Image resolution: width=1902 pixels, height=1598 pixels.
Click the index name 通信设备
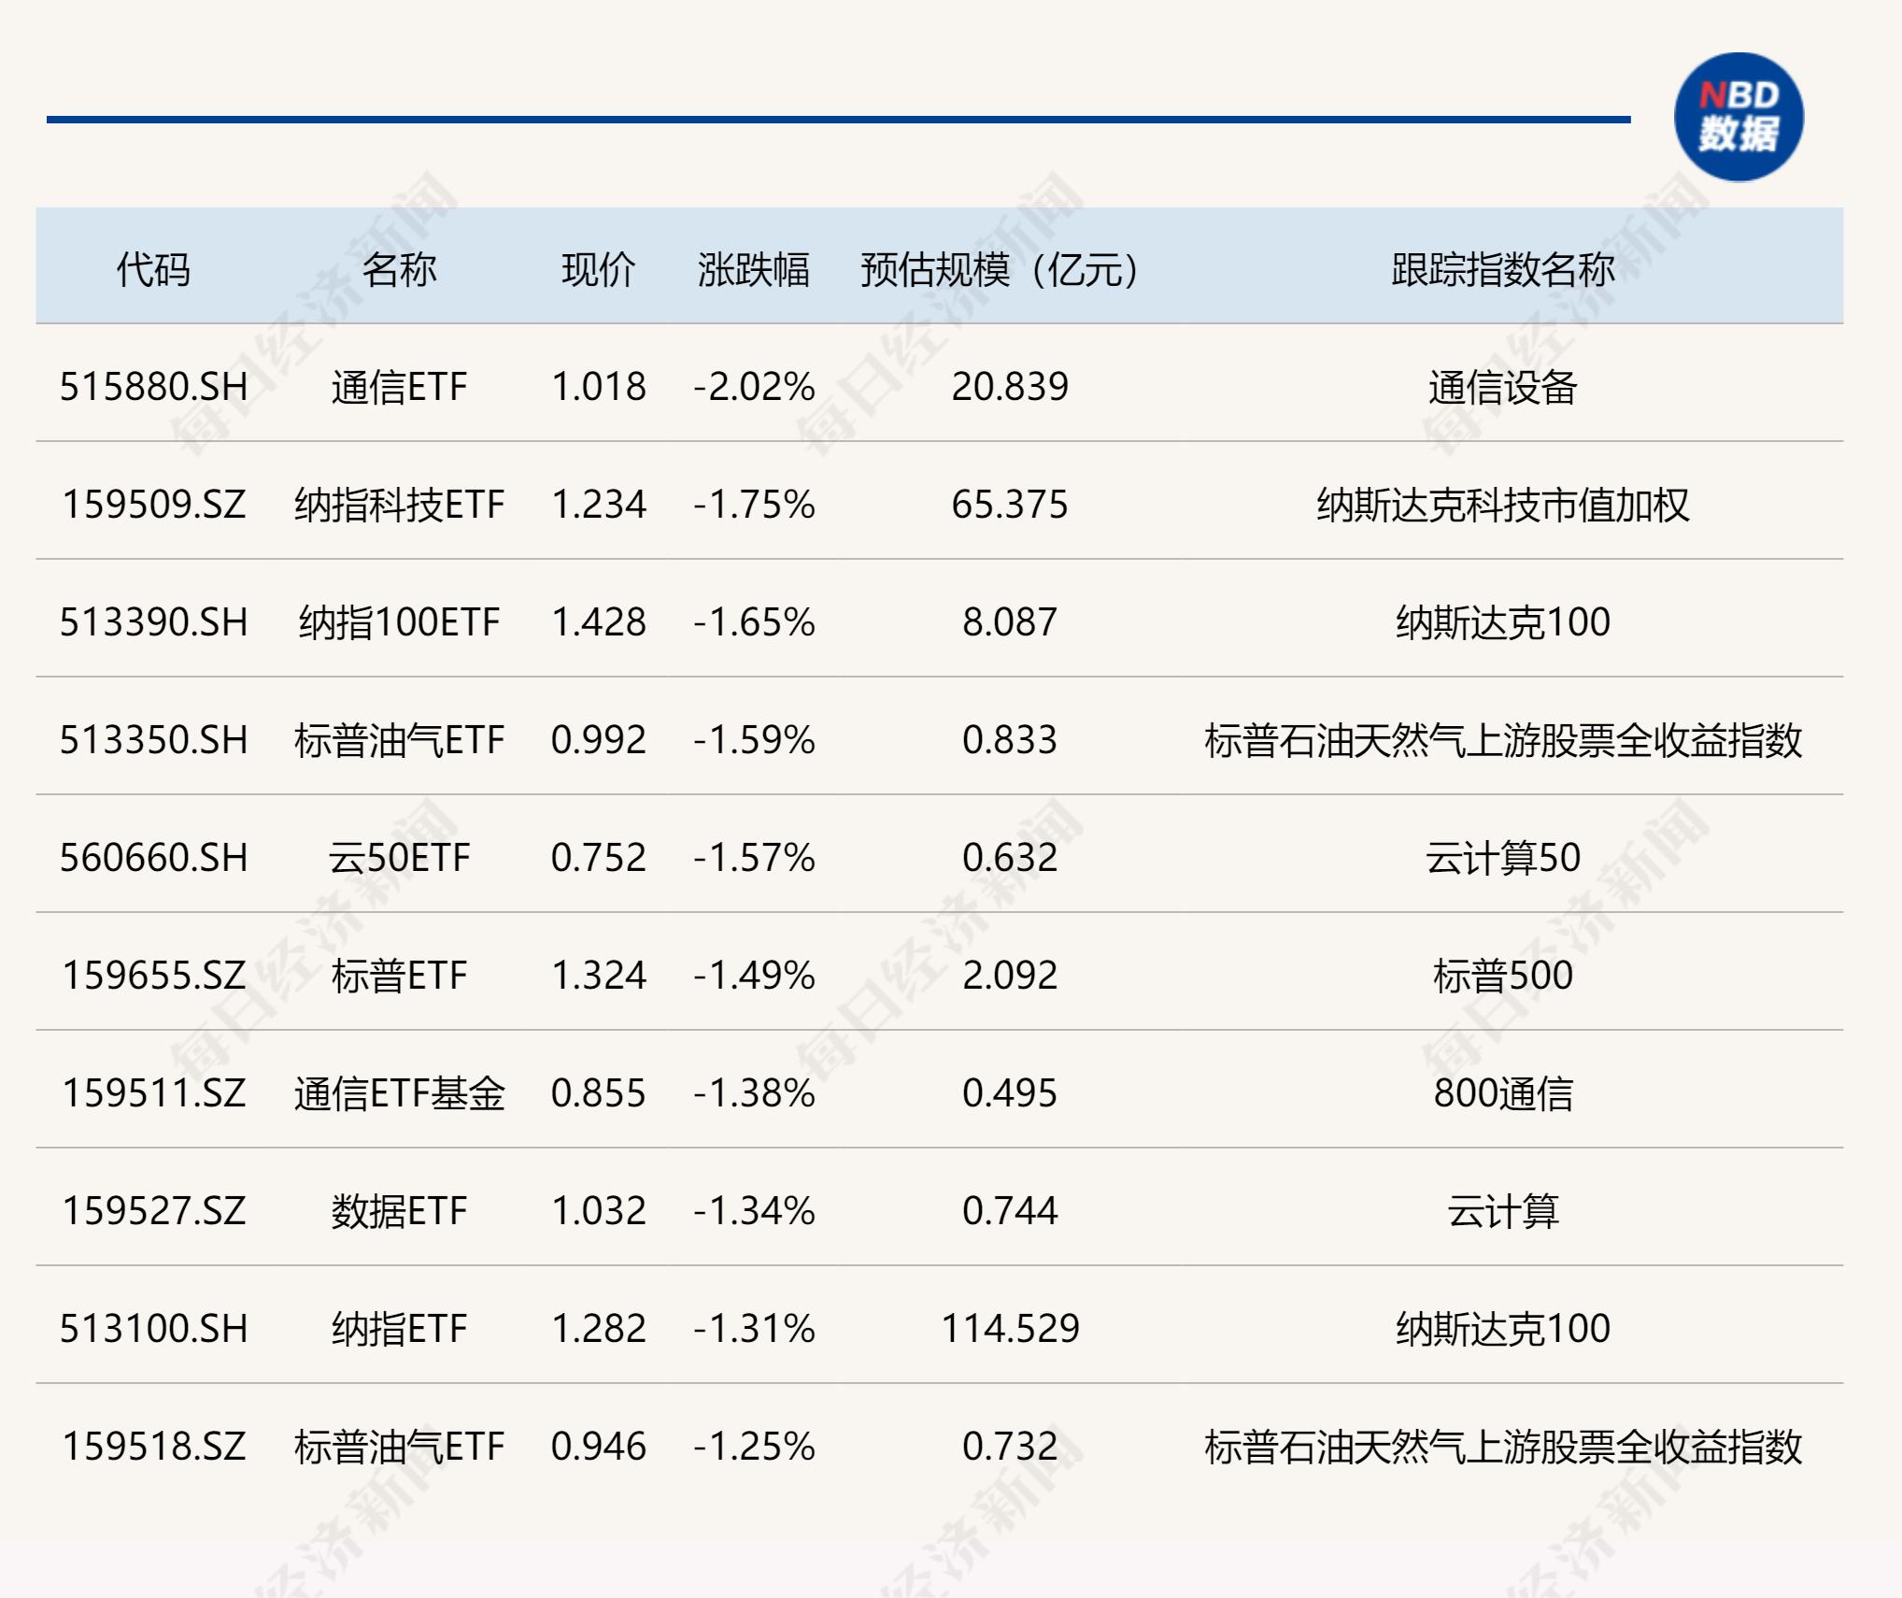[x=1503, y=387]
